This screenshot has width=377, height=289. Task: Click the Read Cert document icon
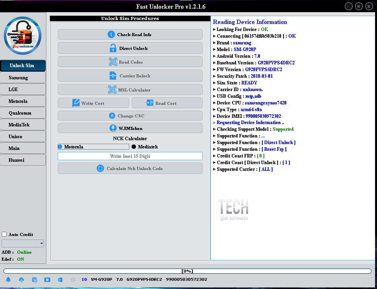click(150, 103)
